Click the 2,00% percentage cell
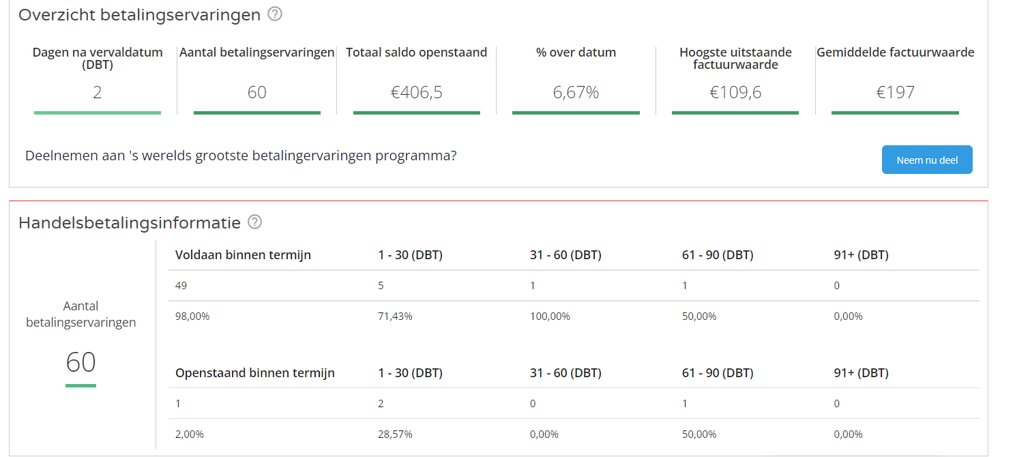 pyautogui.click(x=190, y=434)
